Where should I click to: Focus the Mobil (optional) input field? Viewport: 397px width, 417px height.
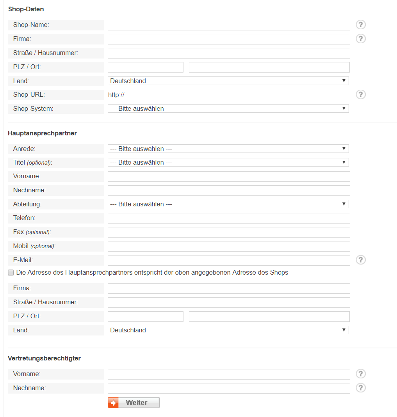(229, 246)
